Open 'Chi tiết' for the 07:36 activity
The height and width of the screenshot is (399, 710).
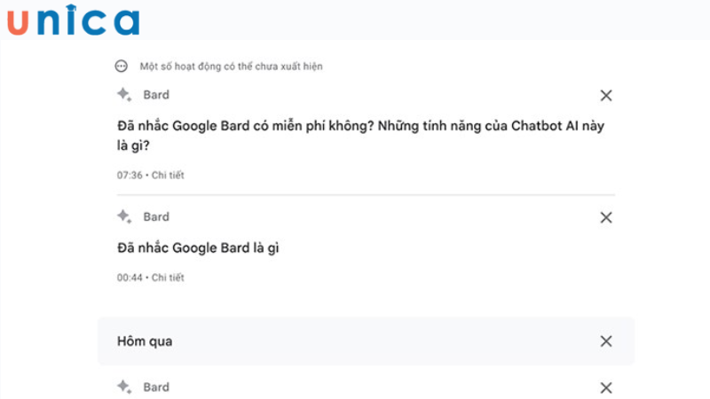coord(168,176)
